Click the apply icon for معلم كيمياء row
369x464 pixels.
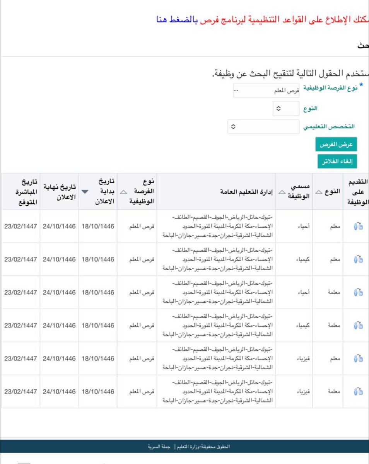coord(358,259)
